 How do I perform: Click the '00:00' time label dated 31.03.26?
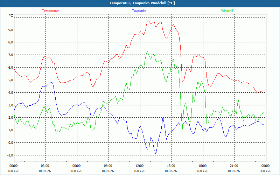(266, 166)
